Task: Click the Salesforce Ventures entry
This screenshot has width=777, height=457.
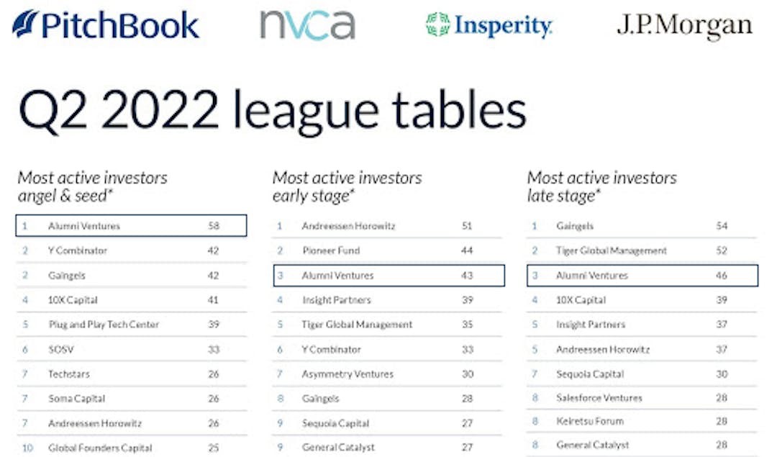Action: 599,398
